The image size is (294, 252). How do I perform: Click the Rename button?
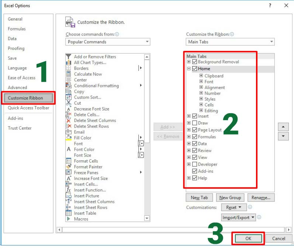pyautogui.click(x=261, y=198)
